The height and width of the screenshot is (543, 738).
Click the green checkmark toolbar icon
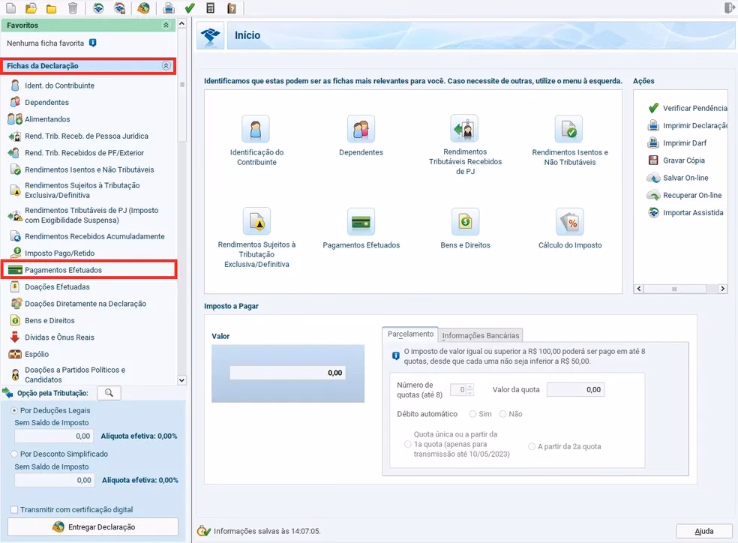(190, 8)
